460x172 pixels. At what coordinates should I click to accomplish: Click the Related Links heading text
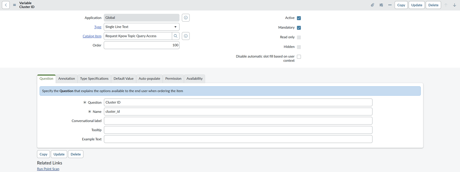point(50,163)
